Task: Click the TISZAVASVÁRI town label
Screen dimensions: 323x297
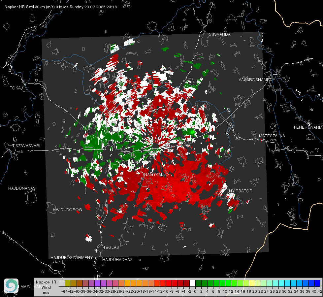Action: (x=26, y=146)
